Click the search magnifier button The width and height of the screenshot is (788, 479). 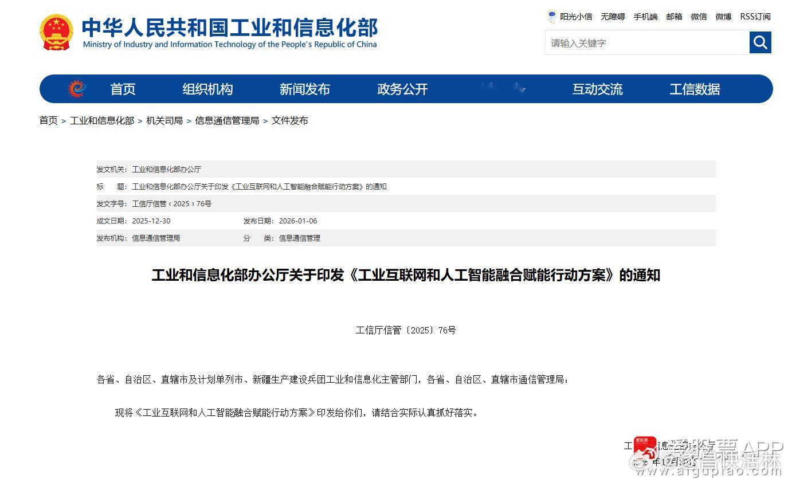pyautogui.click(x=760, y=42)
